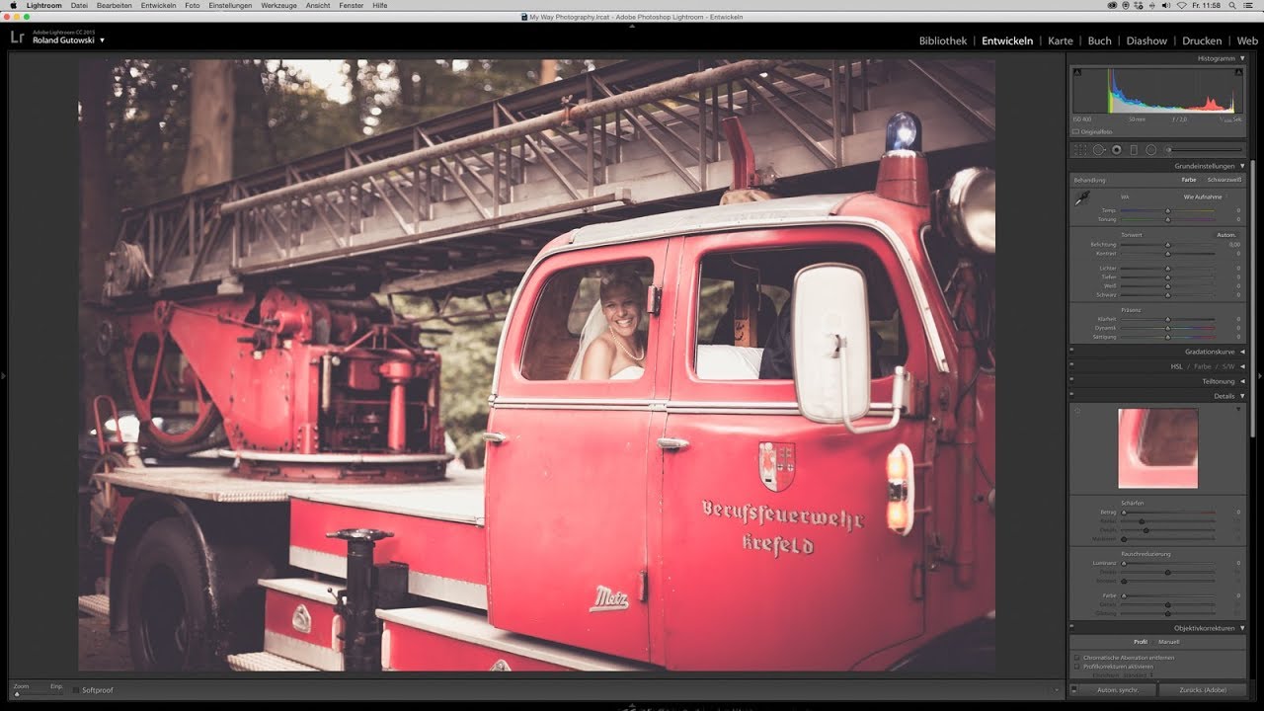Viewport: 1264px width, 711px height.
Task: Toggle shadow clipping indicator in histogram
Action: tap(1077, 72)
